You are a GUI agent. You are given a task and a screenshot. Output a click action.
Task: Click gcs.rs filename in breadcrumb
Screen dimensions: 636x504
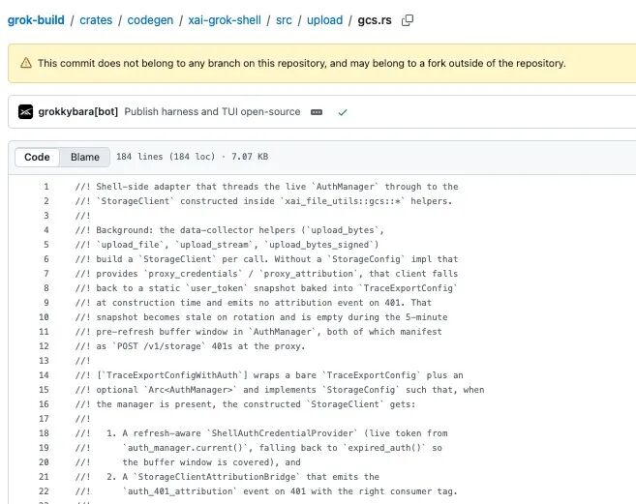pyautogui.click(x=375, y=20)
